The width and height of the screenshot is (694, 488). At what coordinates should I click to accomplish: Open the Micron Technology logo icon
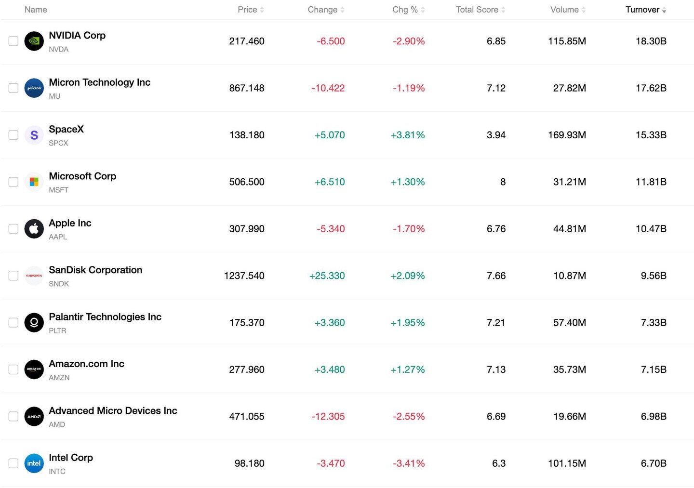tap(34, 88)
